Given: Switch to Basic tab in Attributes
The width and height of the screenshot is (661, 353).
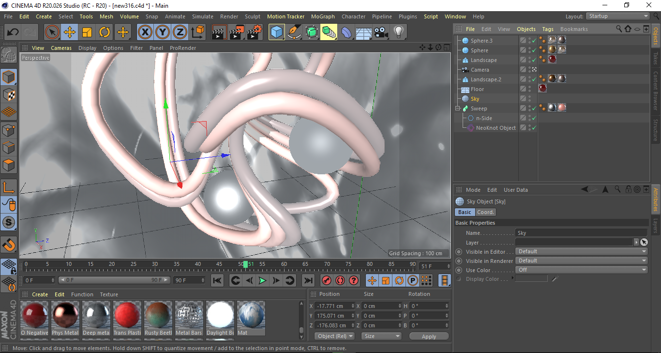Looking at the screenshot, I should (x=465, y=212).
